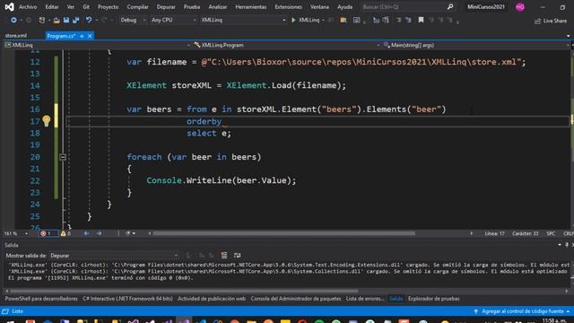
Task: Open the Extensiones menu
Action: (x=289, y=7)
